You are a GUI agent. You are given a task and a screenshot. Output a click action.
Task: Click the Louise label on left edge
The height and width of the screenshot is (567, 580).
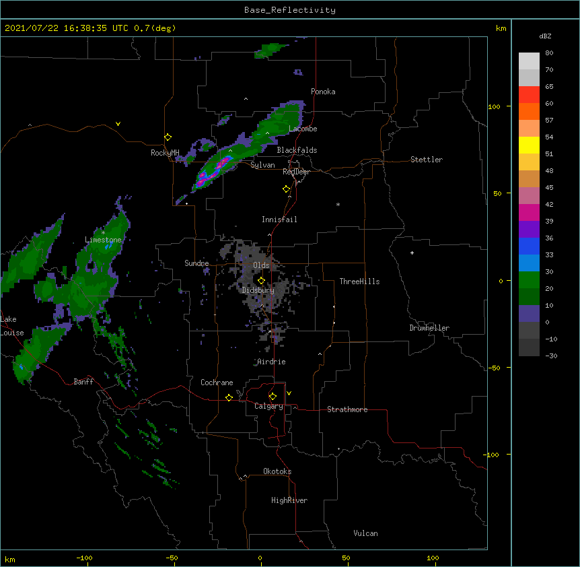pyautogui.click(x=12, y=333)
